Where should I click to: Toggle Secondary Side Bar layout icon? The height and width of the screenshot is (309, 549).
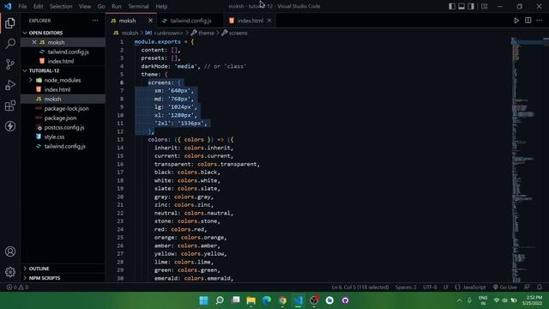coord(471,6)
